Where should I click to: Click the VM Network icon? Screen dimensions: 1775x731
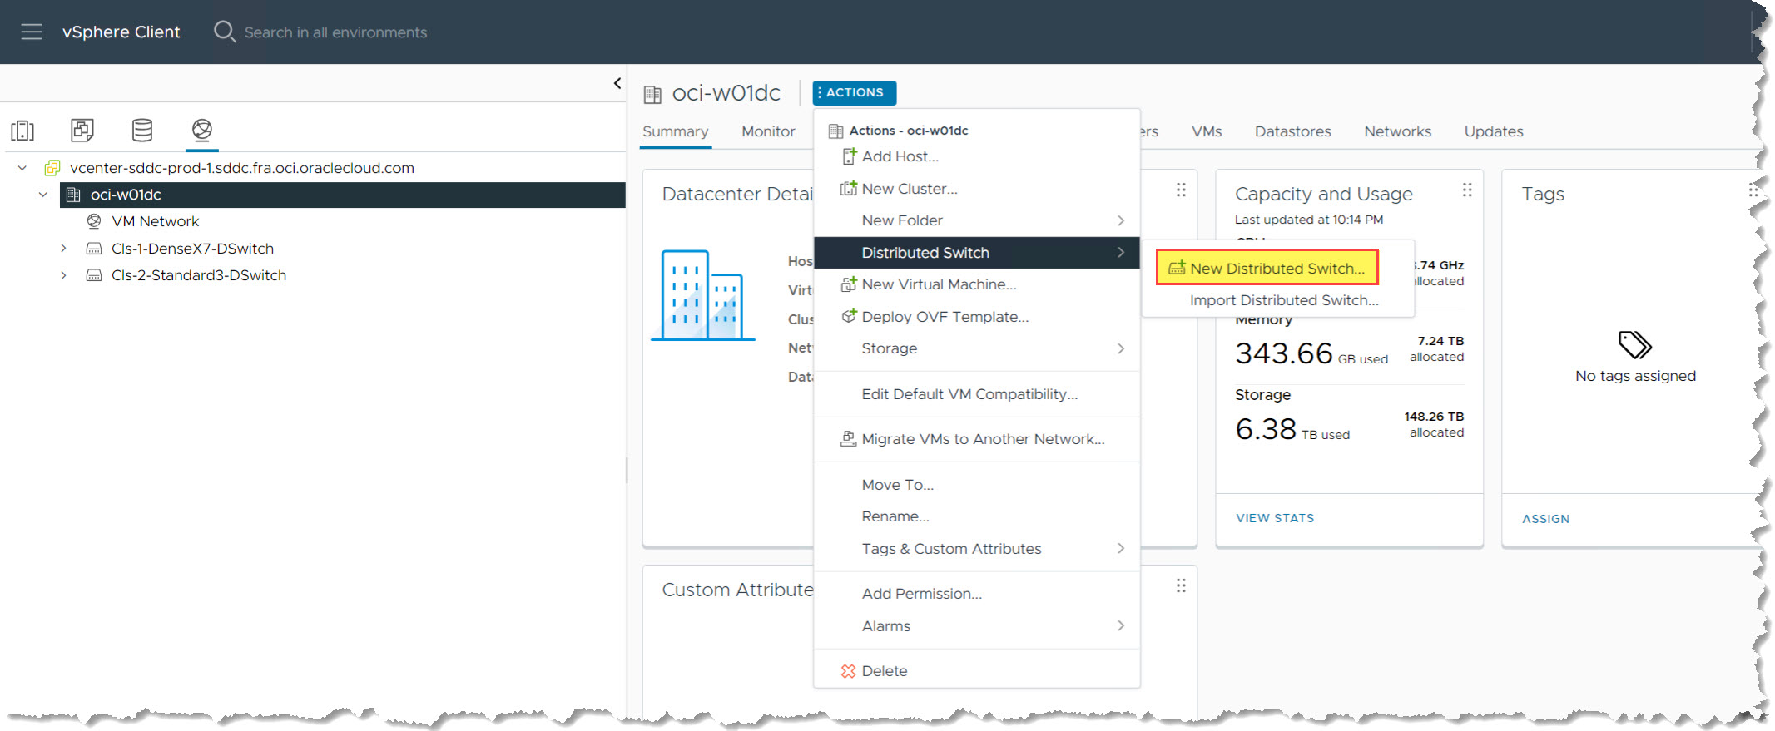click(94, 221)
